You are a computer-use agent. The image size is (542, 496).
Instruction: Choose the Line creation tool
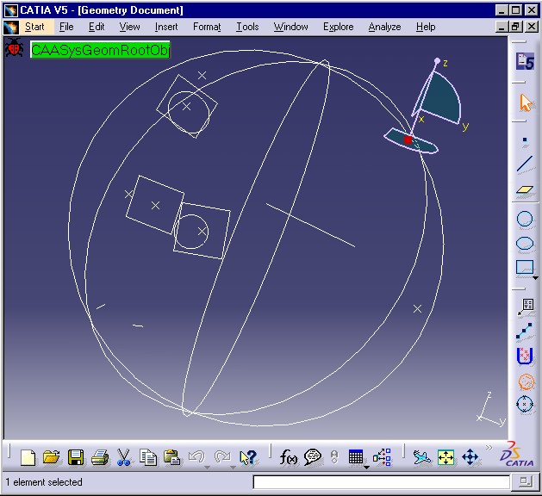525,164
